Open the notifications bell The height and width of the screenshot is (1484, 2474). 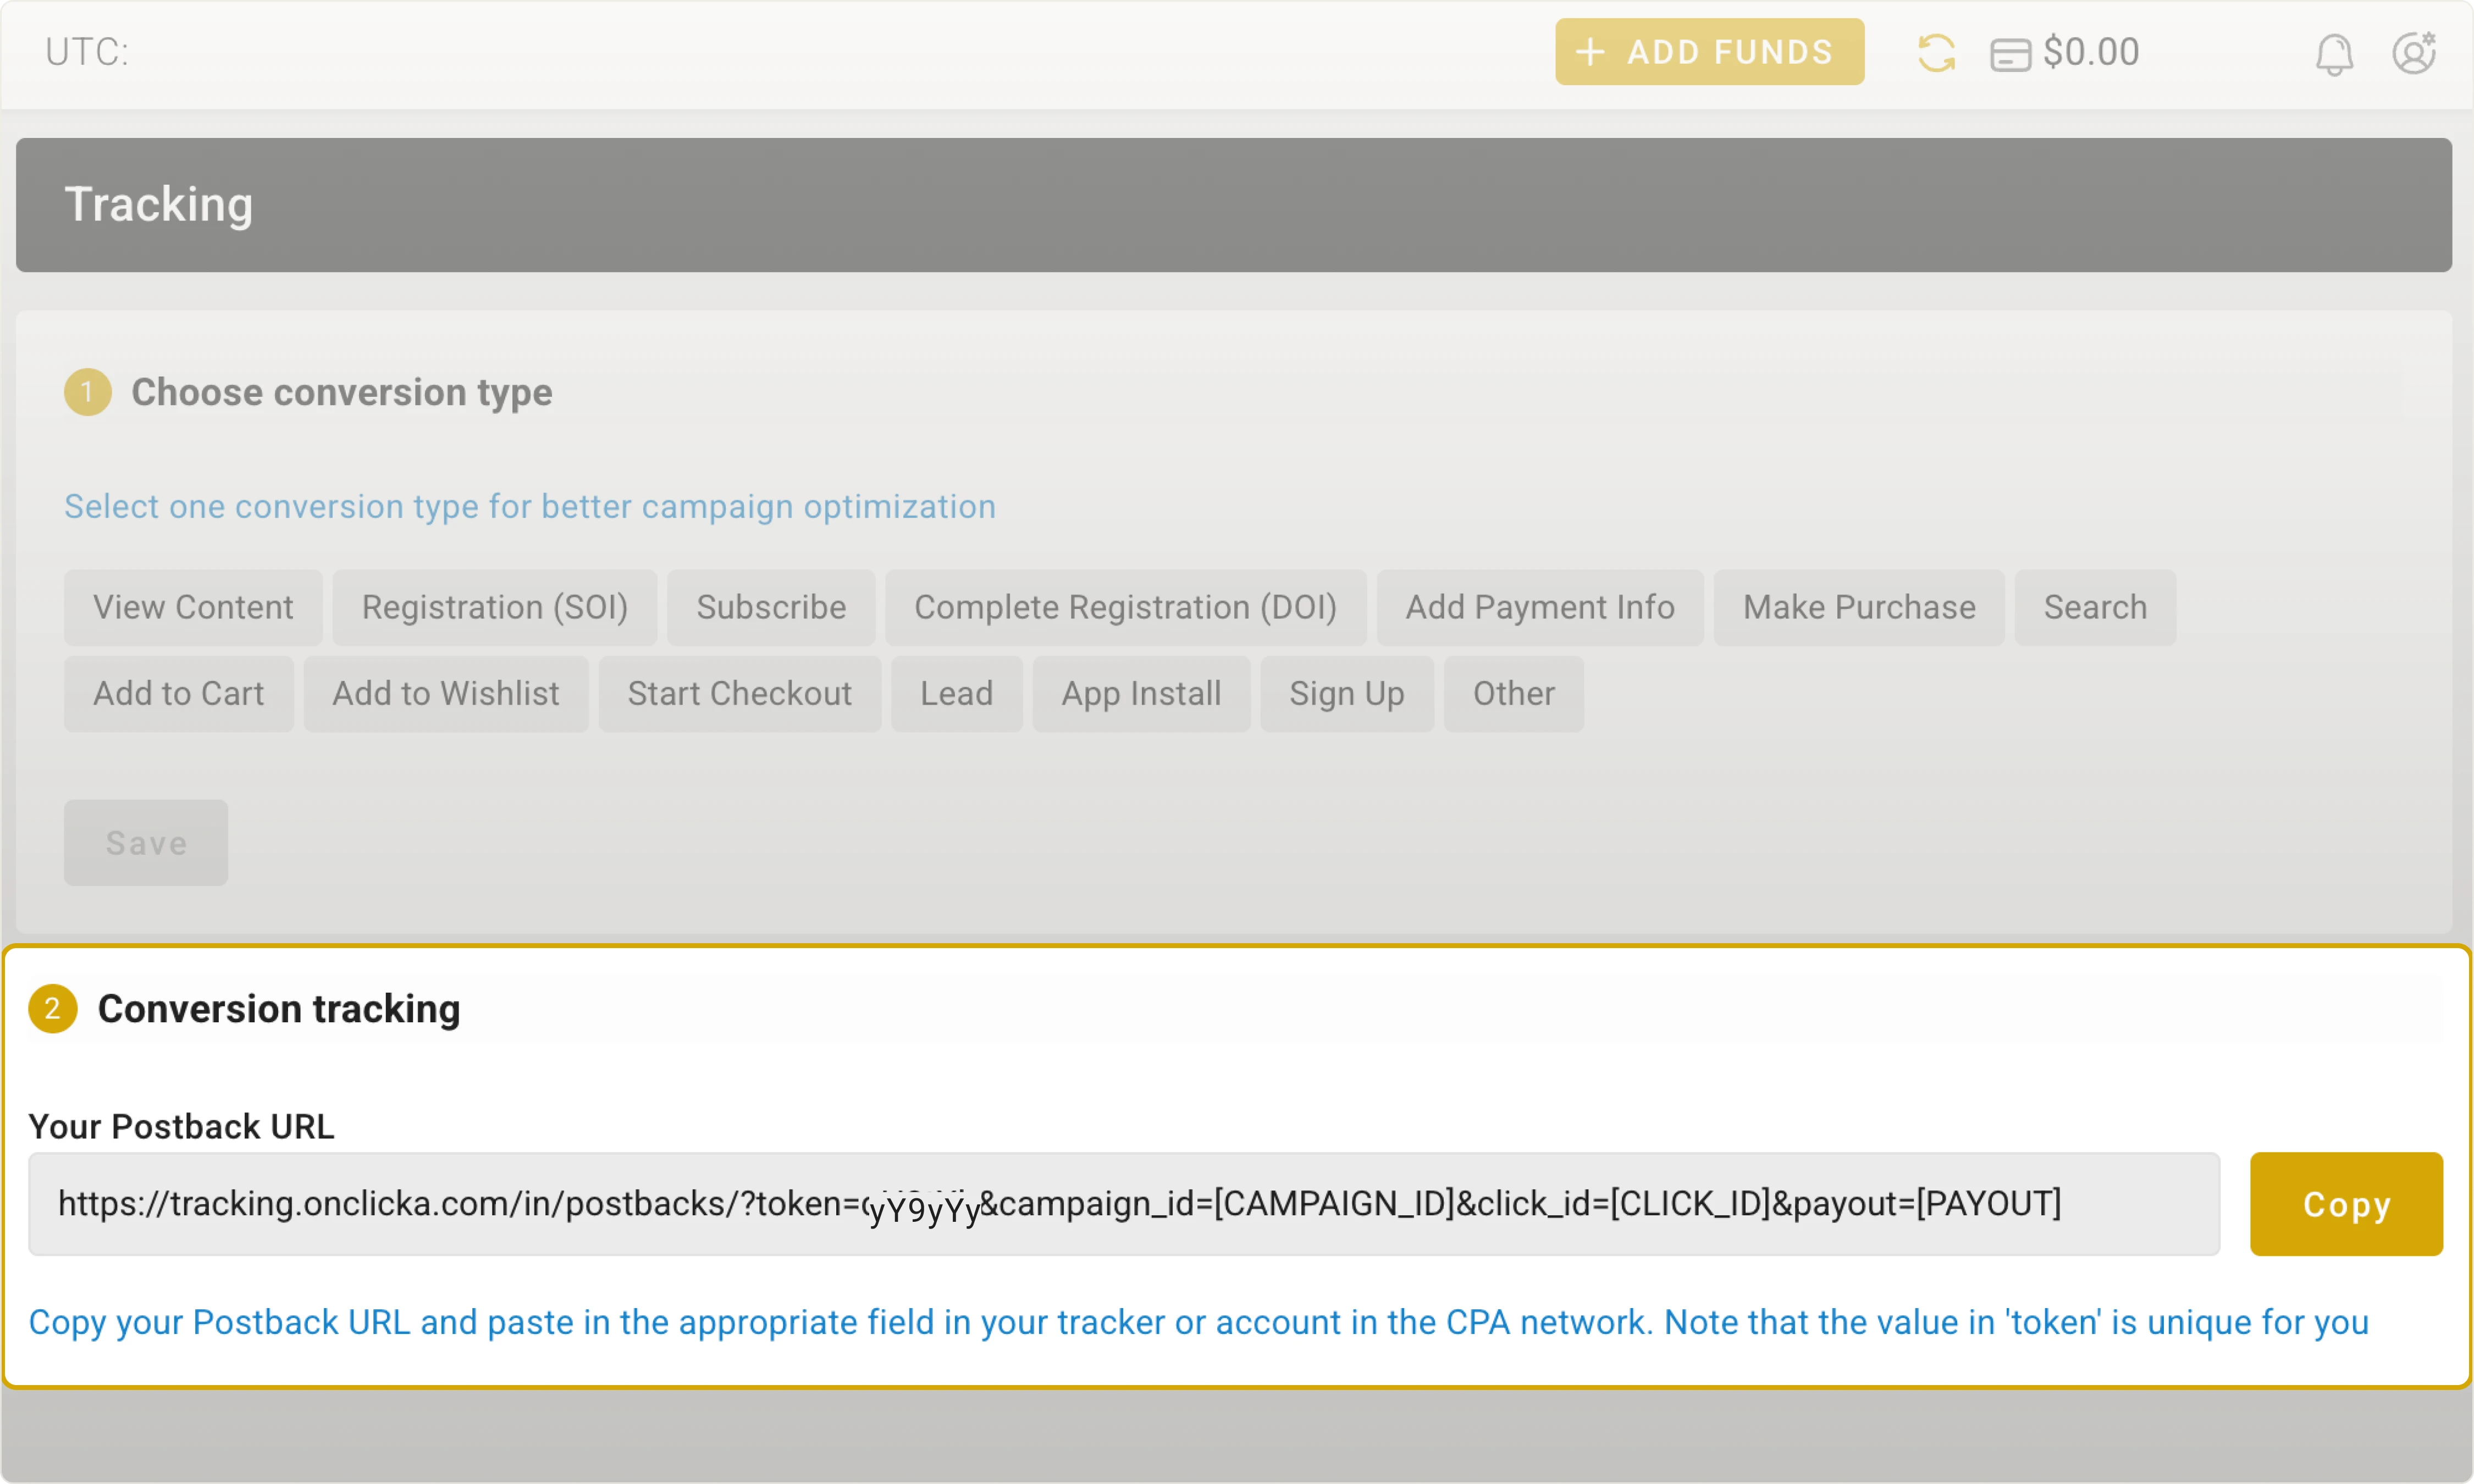[2334, 53]
